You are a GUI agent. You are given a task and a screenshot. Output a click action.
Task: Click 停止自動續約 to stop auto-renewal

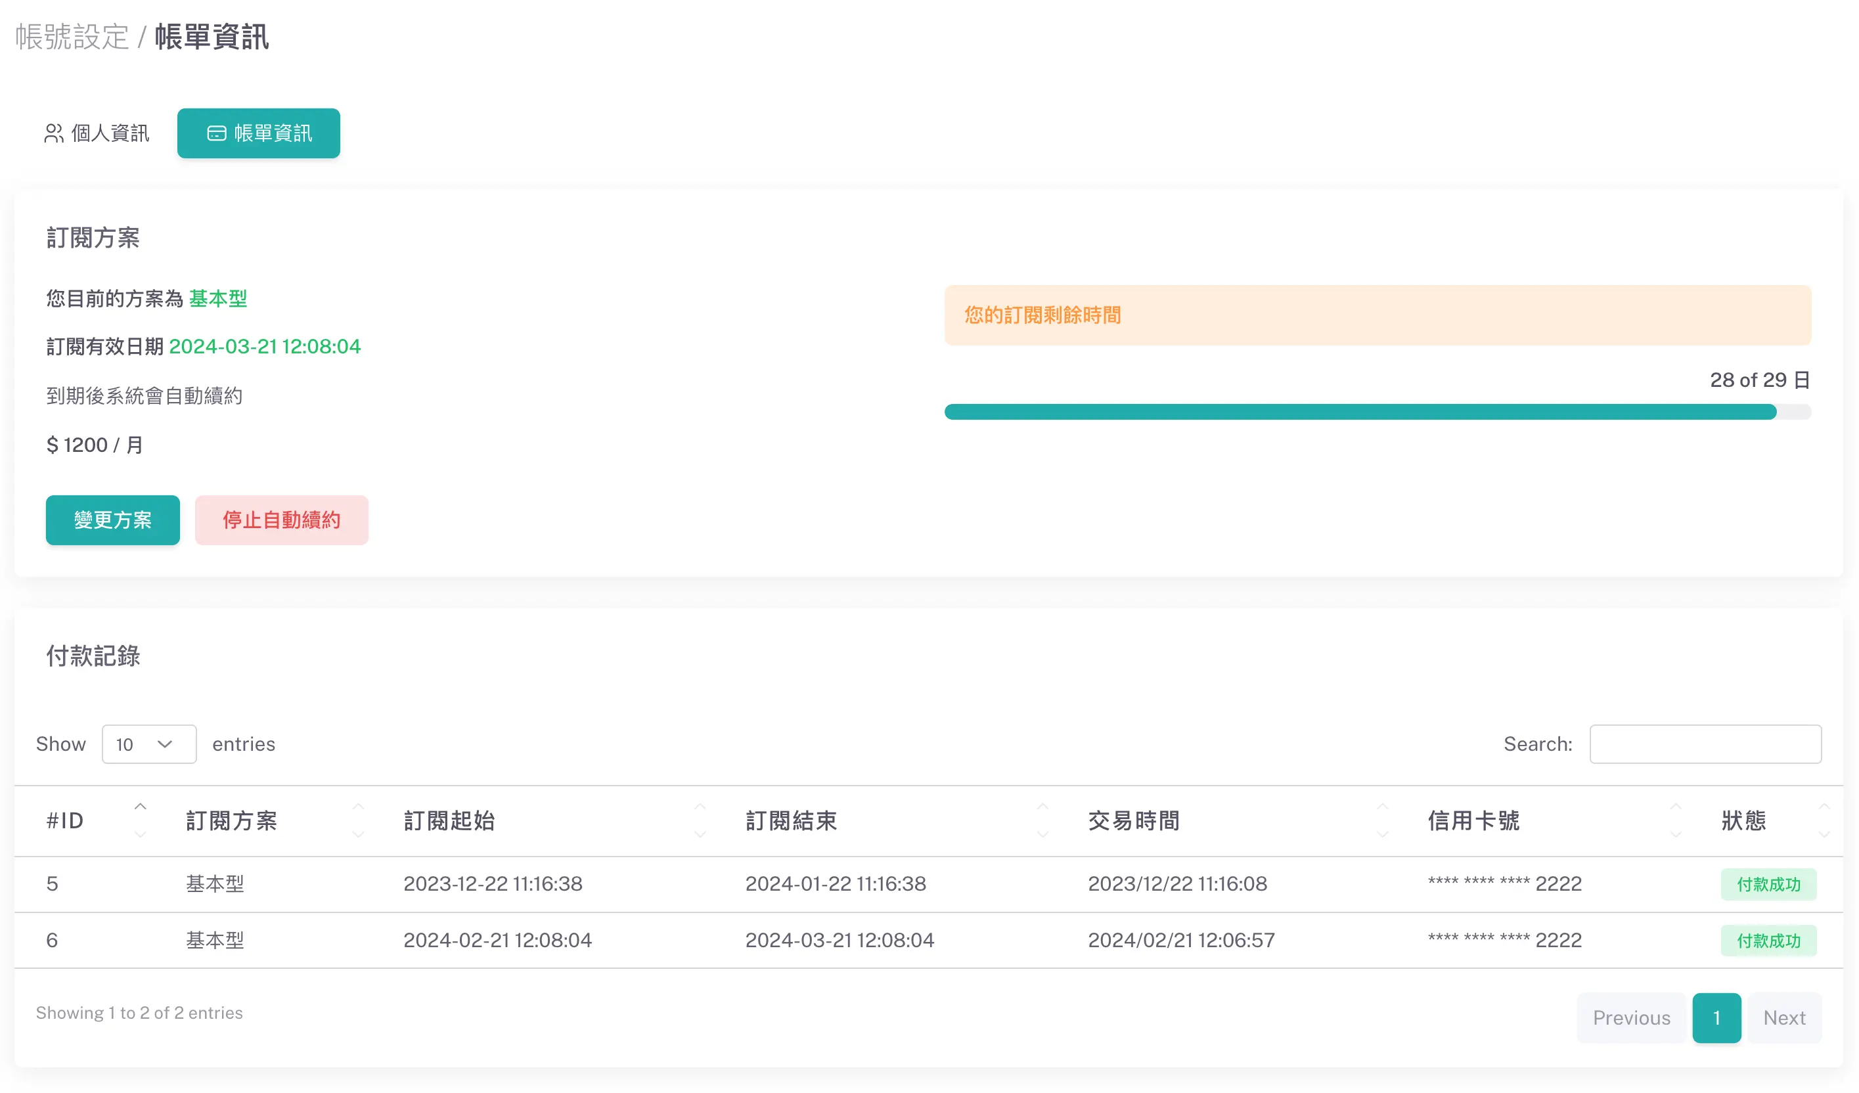coord(281,520)
